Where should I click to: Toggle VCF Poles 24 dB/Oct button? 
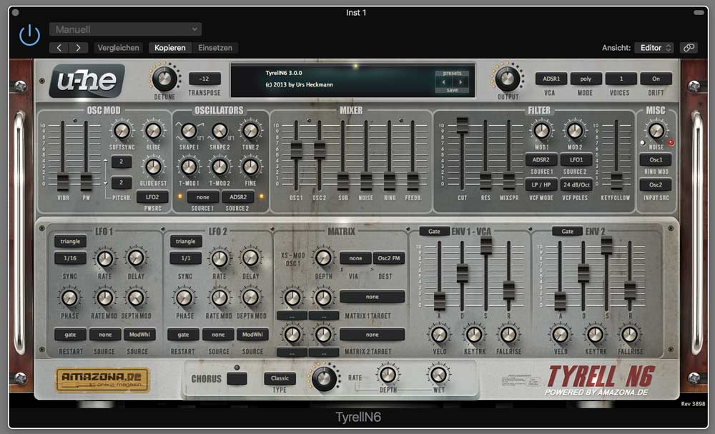[576, 184]
